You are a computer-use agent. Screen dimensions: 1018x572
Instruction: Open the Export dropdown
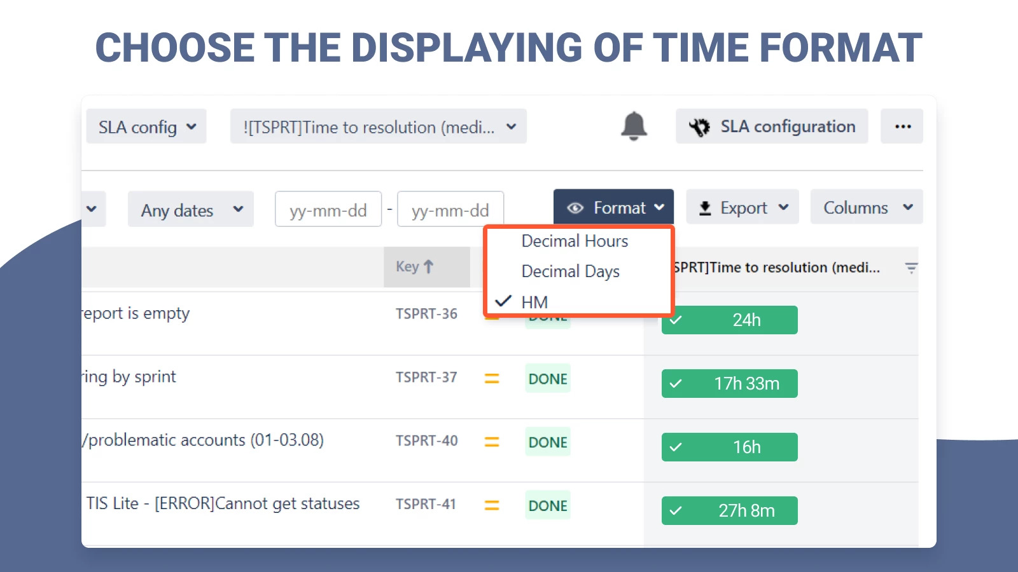pos(743,207)
